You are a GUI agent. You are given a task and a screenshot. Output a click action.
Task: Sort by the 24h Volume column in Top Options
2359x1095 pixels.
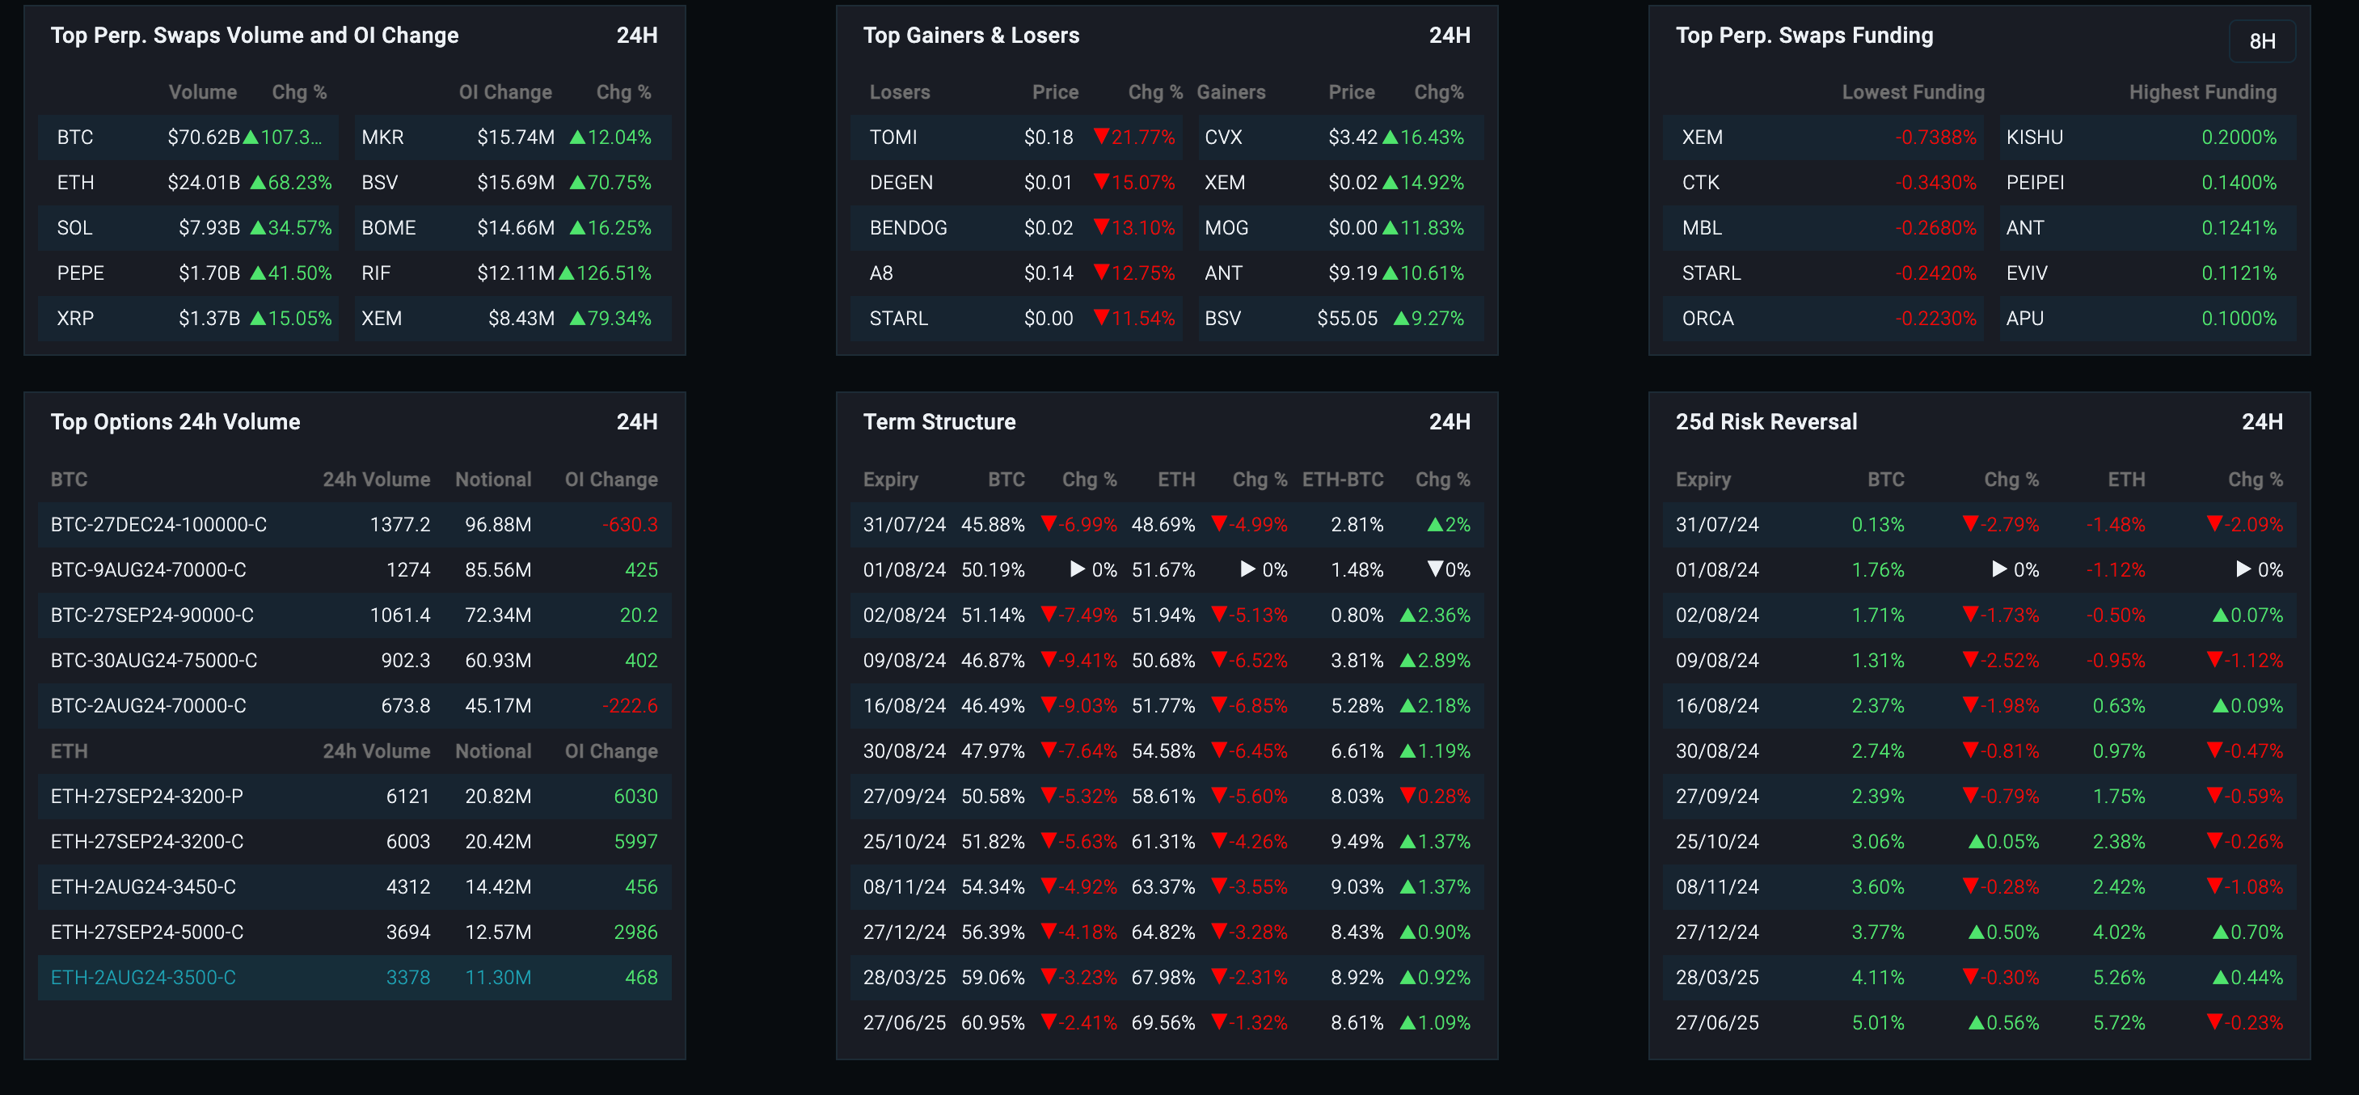pos(378,478)
